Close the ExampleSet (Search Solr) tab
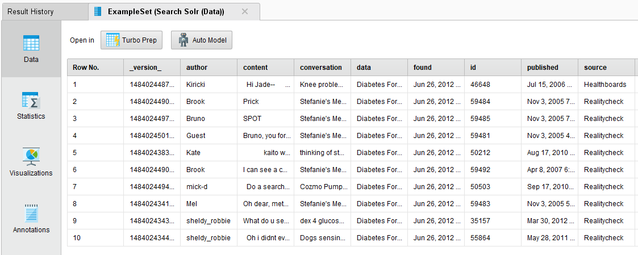The height and width of the screenshot is (255, 638). pos(245,11)
